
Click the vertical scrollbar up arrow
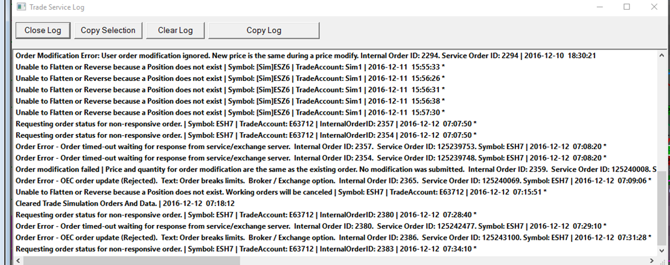click(663, 55)
